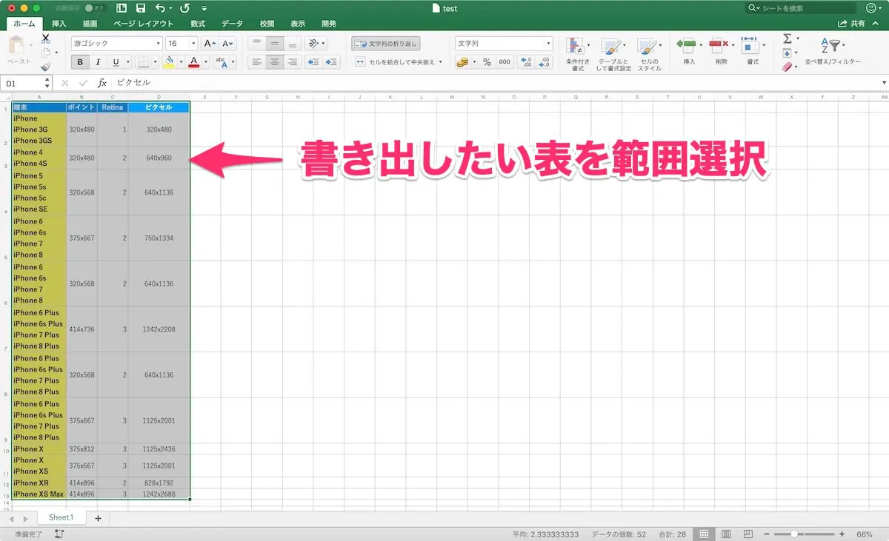Click the Copy icon in clipboard group
The image size is (889, 541).
46,53
